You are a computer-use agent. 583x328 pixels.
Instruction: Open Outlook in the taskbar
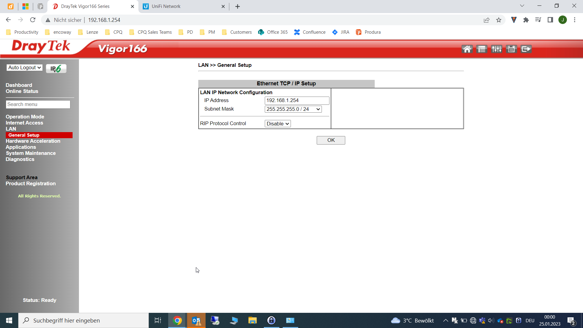(196, 320)
